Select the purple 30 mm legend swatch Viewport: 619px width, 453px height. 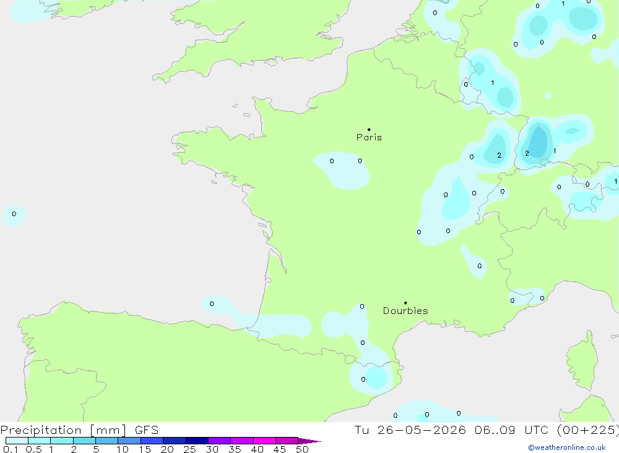click(219, 441)
